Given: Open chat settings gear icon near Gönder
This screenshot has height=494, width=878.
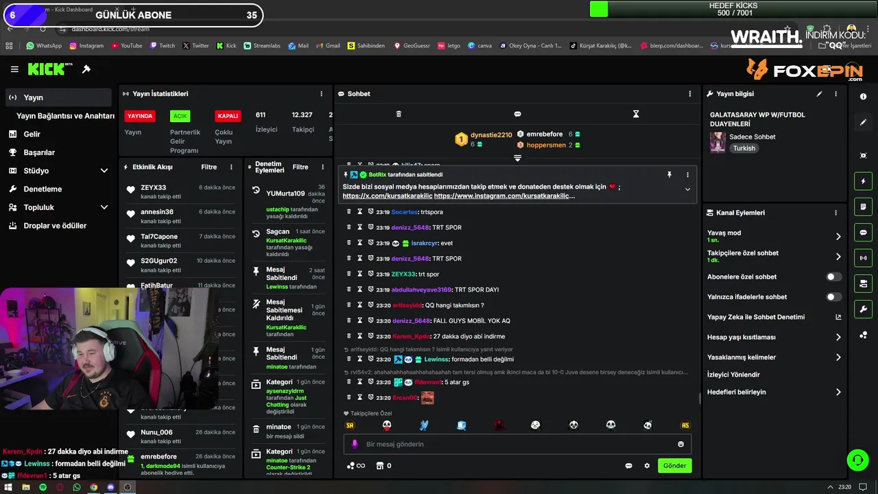Looking at the screenshot, I should 646,466.
